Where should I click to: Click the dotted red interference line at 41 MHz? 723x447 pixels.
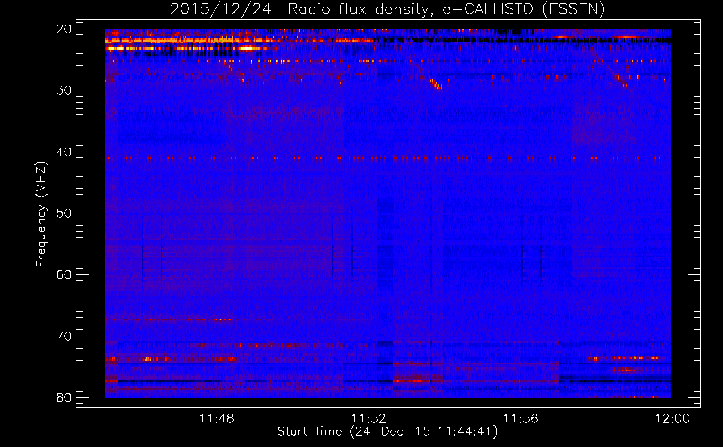(x=383, y=158)
